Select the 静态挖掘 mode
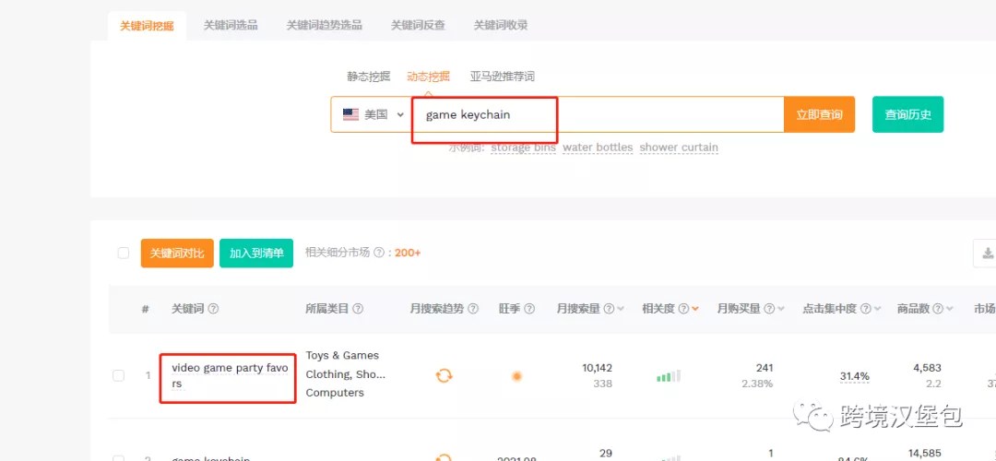The width and height of the screenshot is (996, 461). (368, 77)
